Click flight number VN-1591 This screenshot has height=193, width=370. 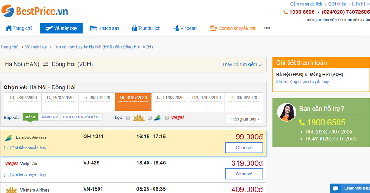click(x=93, y=189)
